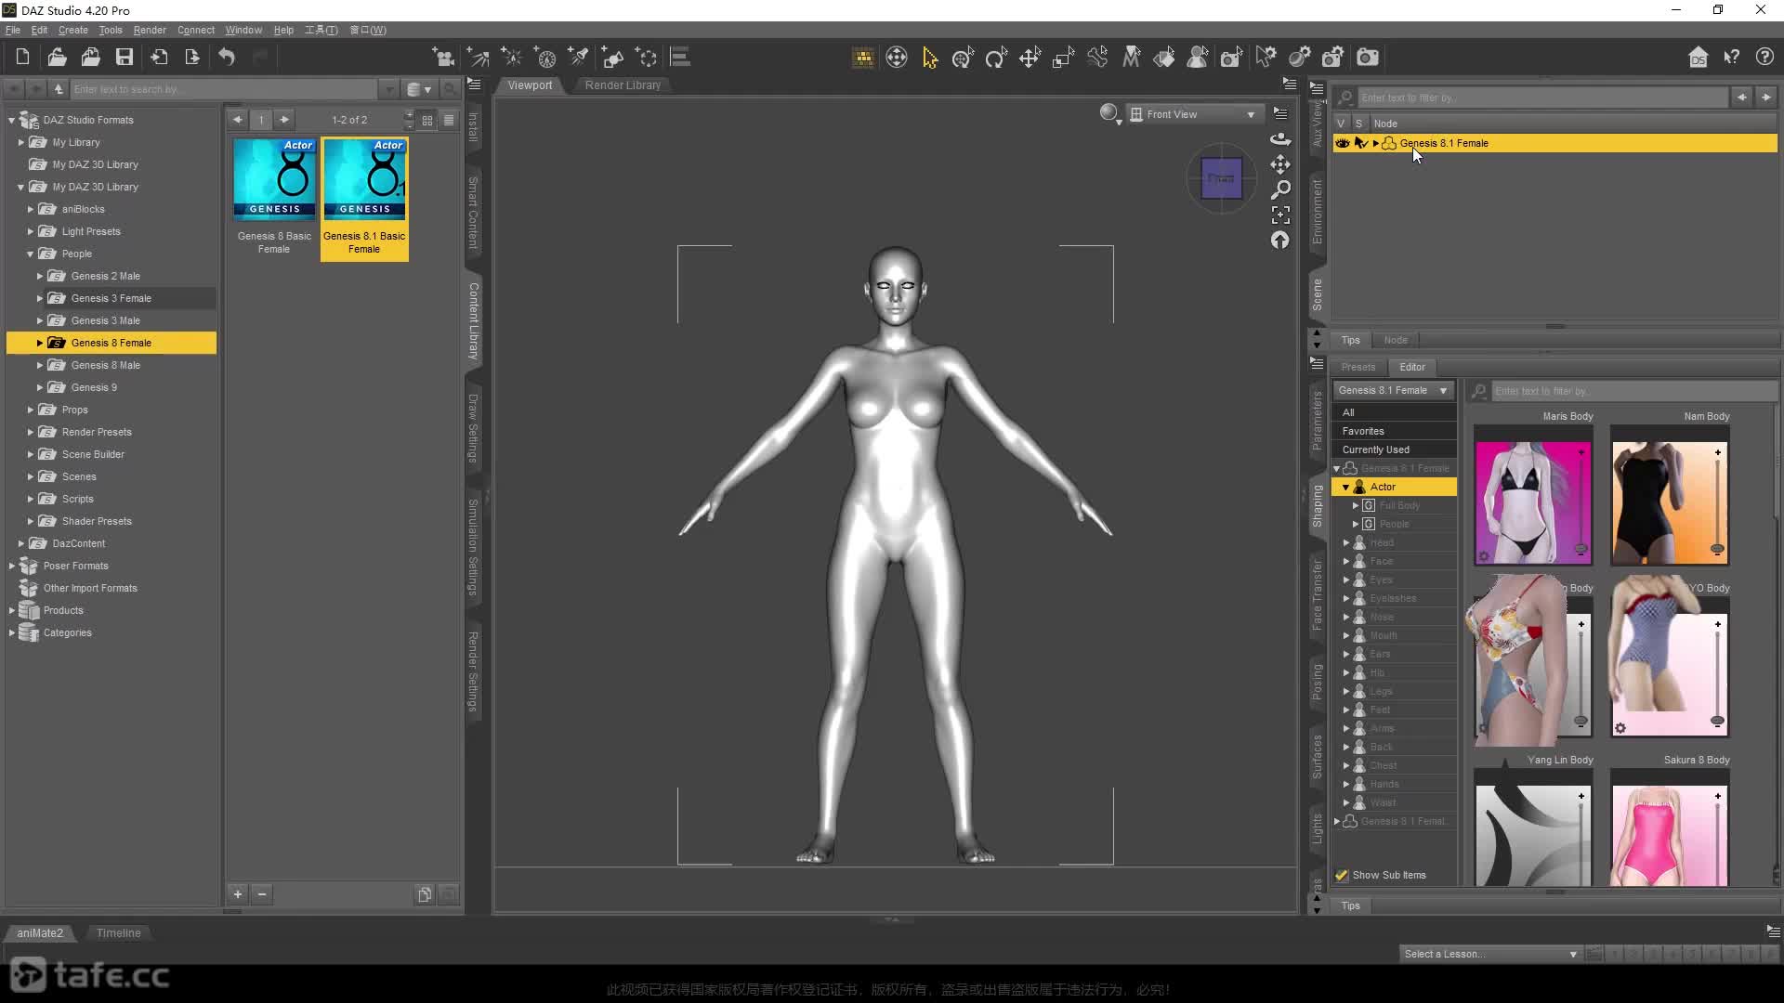The height and width of the screenshot is (1003, 1784).
Task: Click the Render camera icon
Action: click(1368, 58)
